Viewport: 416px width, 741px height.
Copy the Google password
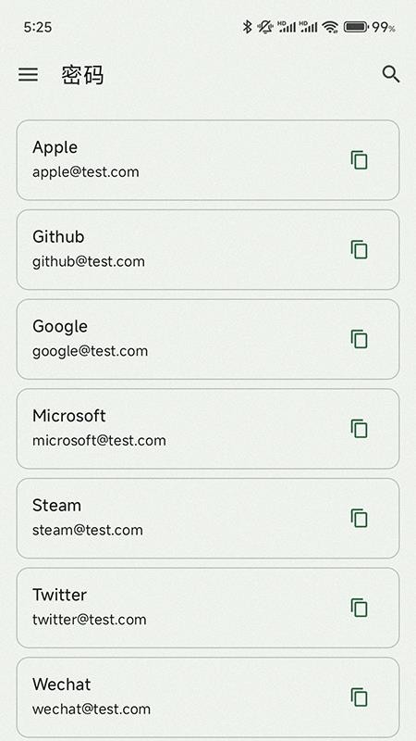[359, 339]
